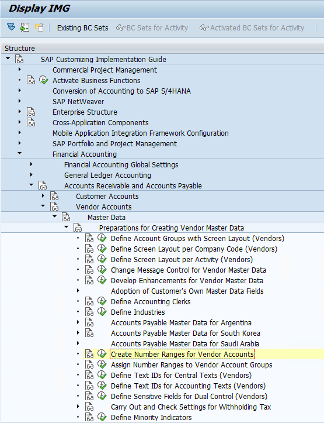Click Activated BC Sets for Activity
The height and width of the screenshot is (423, 324).
pyautogui.click(x=252, y=27)
